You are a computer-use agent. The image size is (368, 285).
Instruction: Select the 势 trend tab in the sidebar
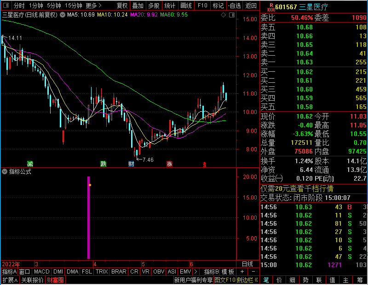click(305, 280)
